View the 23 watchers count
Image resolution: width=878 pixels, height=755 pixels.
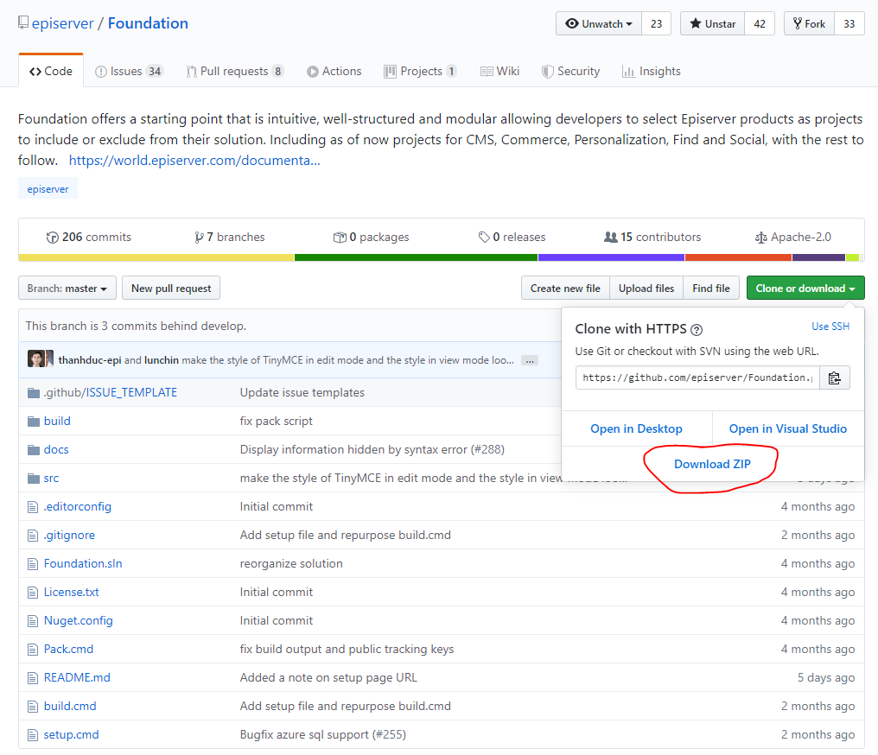(656, 23)
